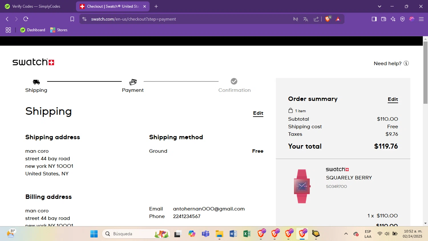Close the Checkout Swatch tab
Image resolution: width=428 pixels, height=241 pixels.
tap(145, 6)
